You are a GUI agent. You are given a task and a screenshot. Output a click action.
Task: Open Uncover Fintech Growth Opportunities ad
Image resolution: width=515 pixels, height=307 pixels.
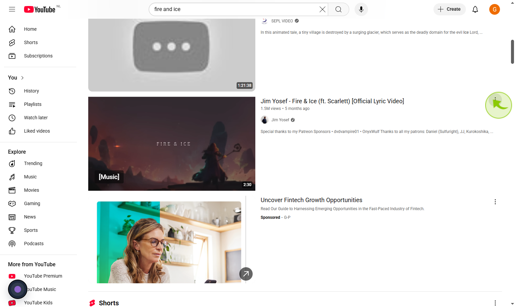point(311,200)
